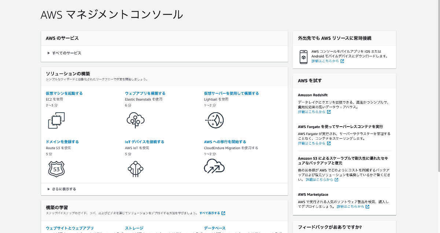Click AWS Fargate を使ってサーバーレスコンテナを実行 heading

click(340, 127)
